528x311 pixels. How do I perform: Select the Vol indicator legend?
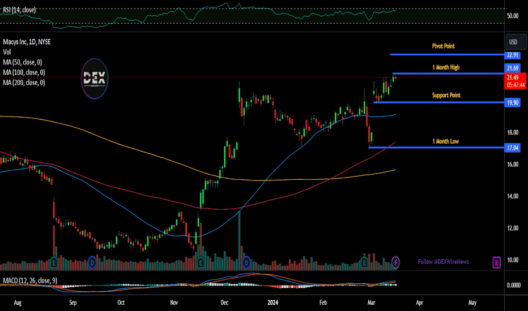7,52
